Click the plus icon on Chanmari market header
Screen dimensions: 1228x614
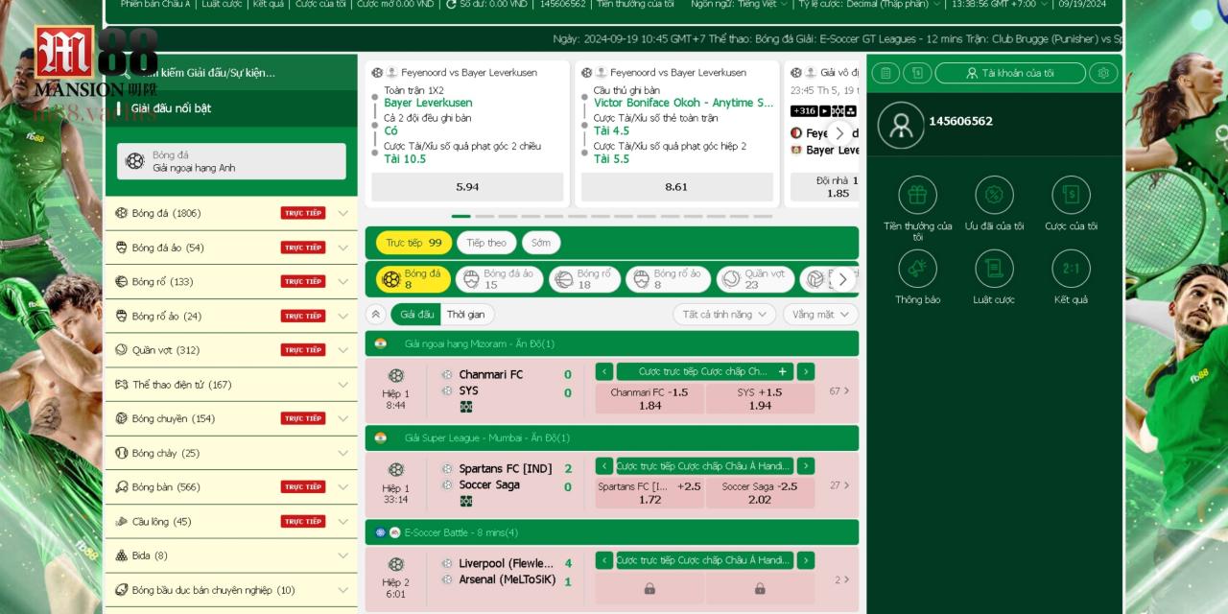coord(782,371)
